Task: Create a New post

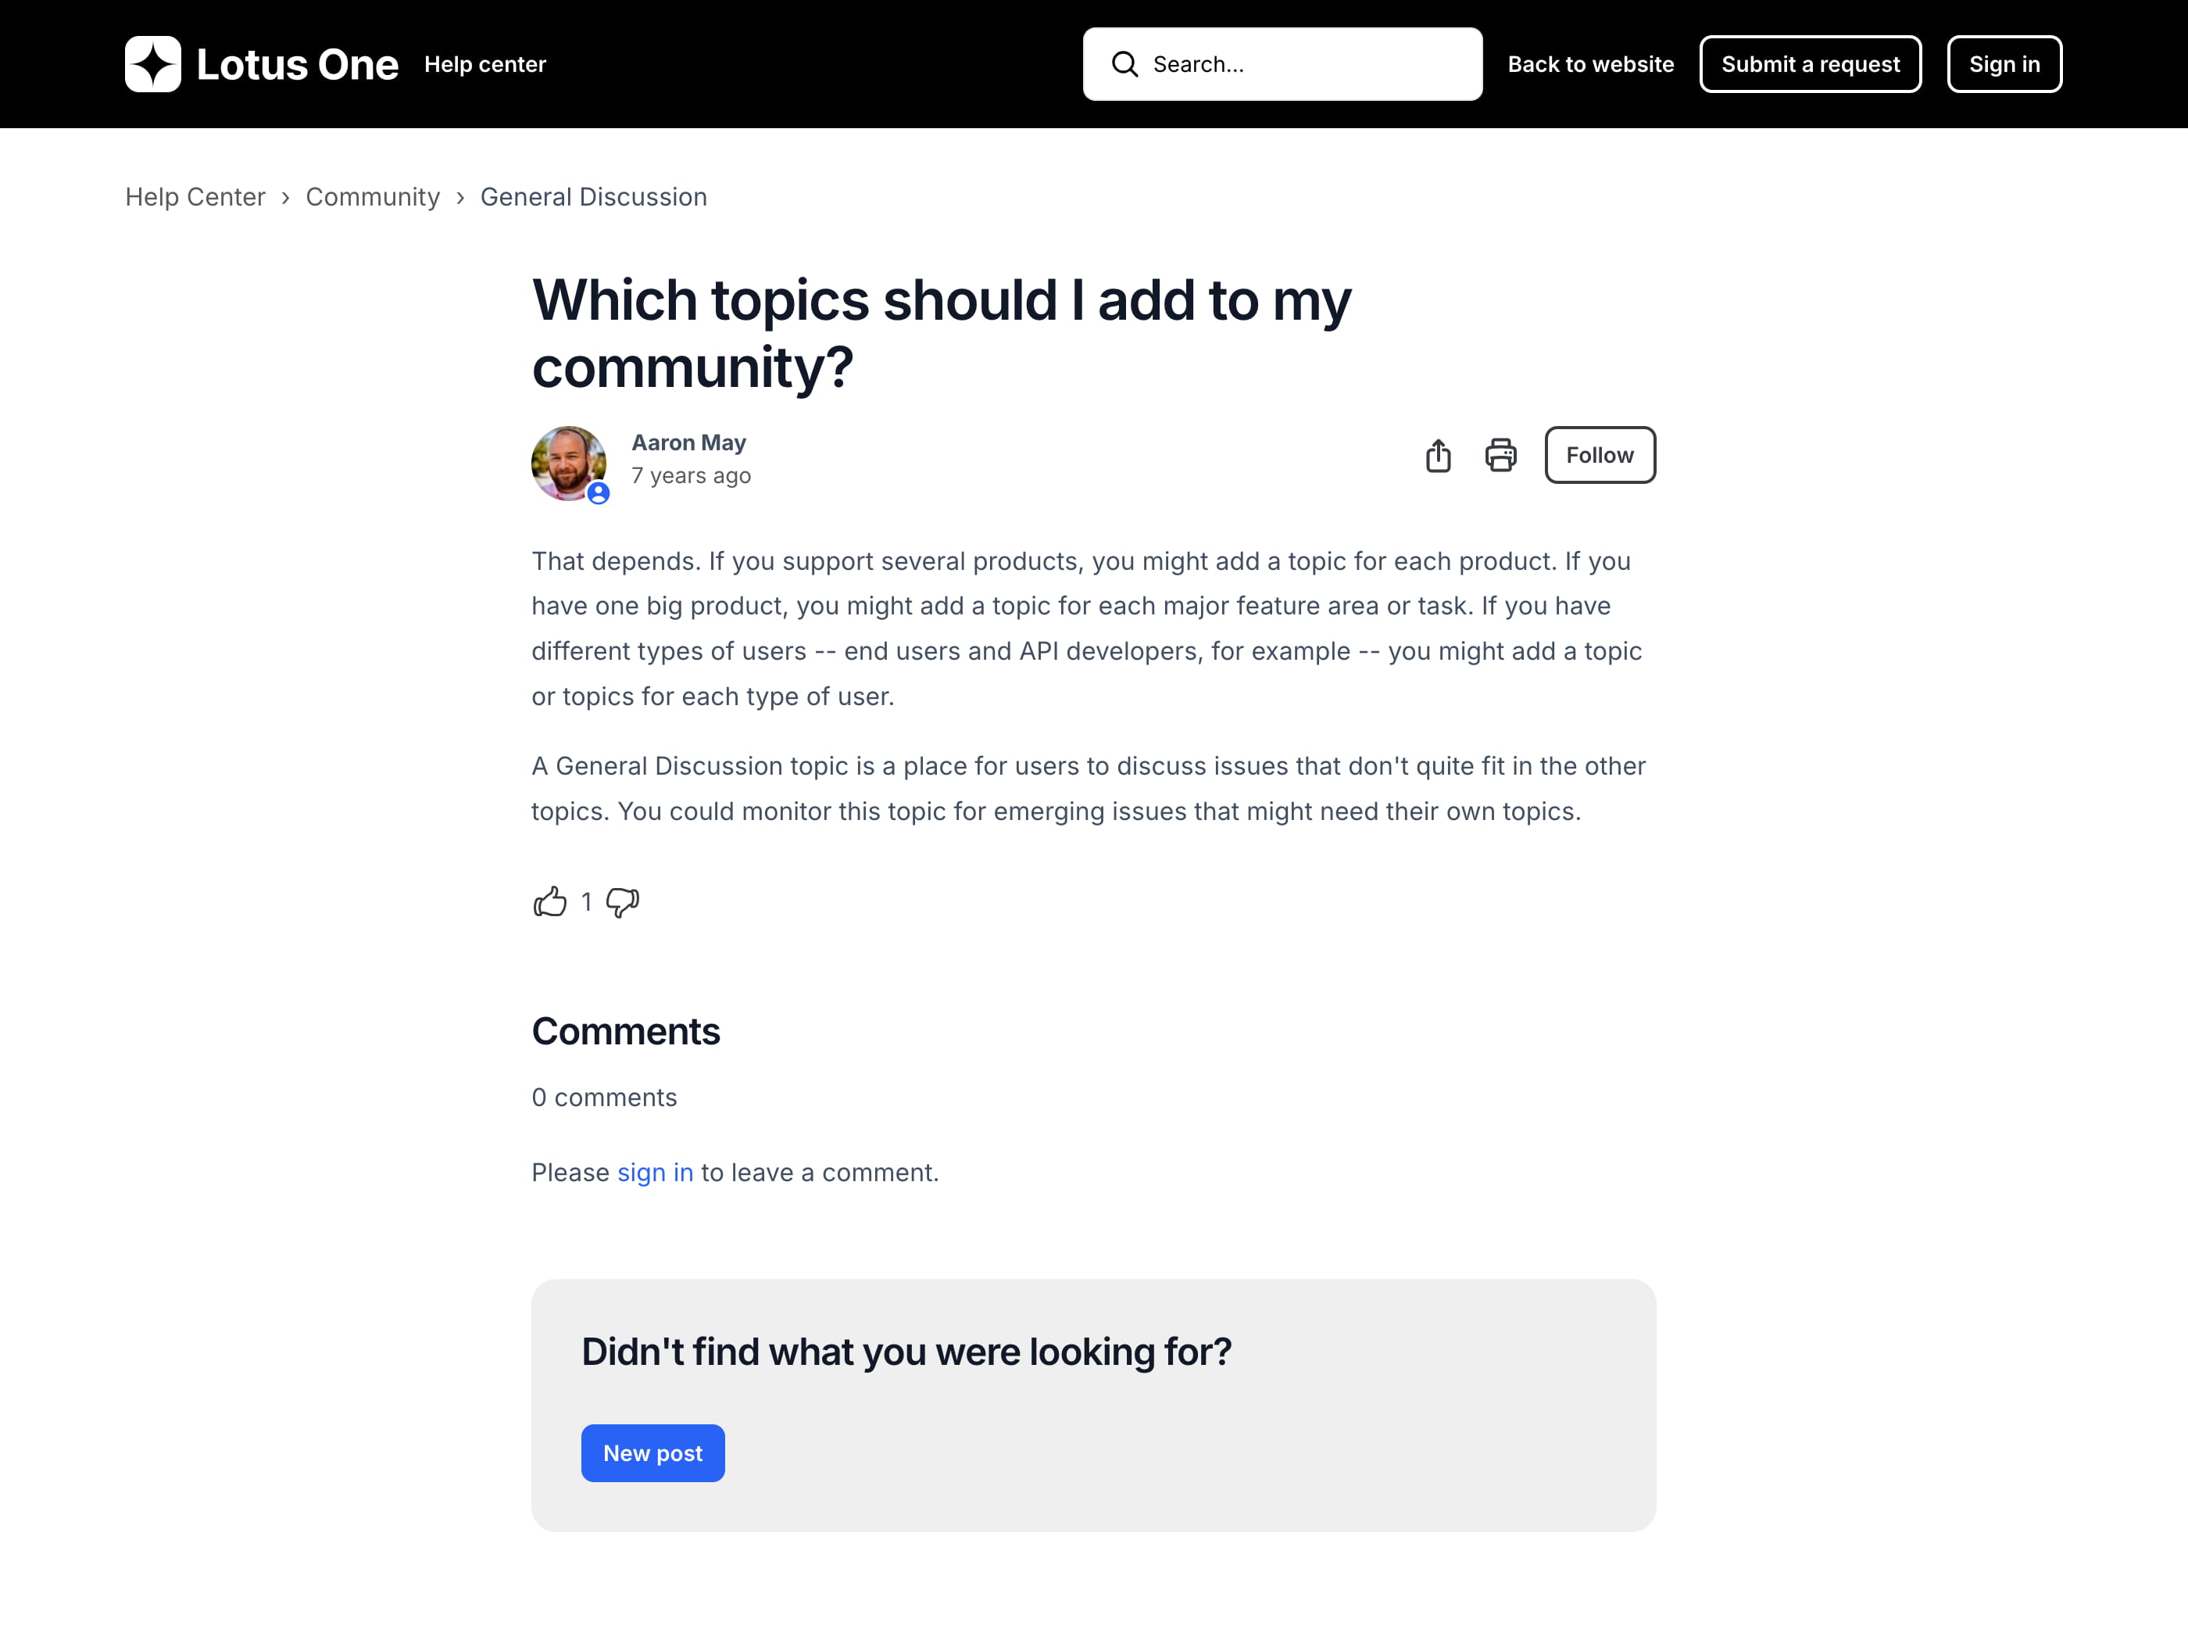Action: coord(652,1452)
